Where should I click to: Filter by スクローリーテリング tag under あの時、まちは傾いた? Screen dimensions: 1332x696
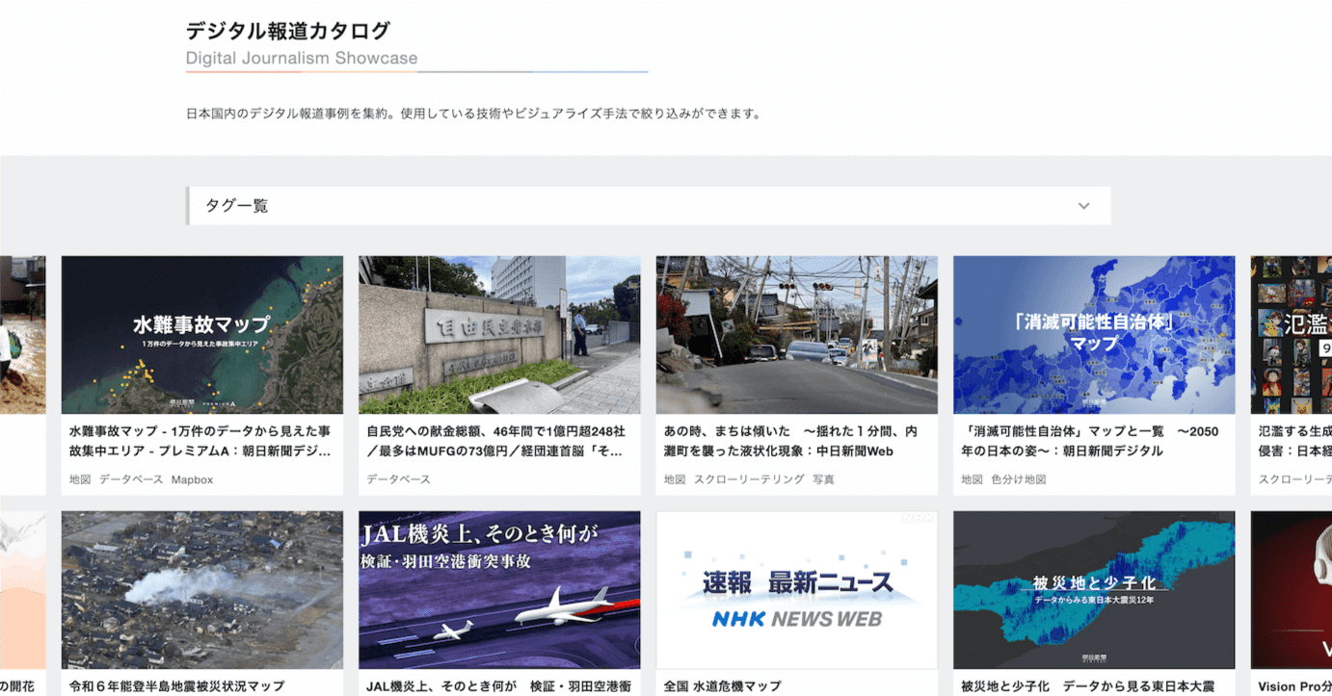(749, 479)
